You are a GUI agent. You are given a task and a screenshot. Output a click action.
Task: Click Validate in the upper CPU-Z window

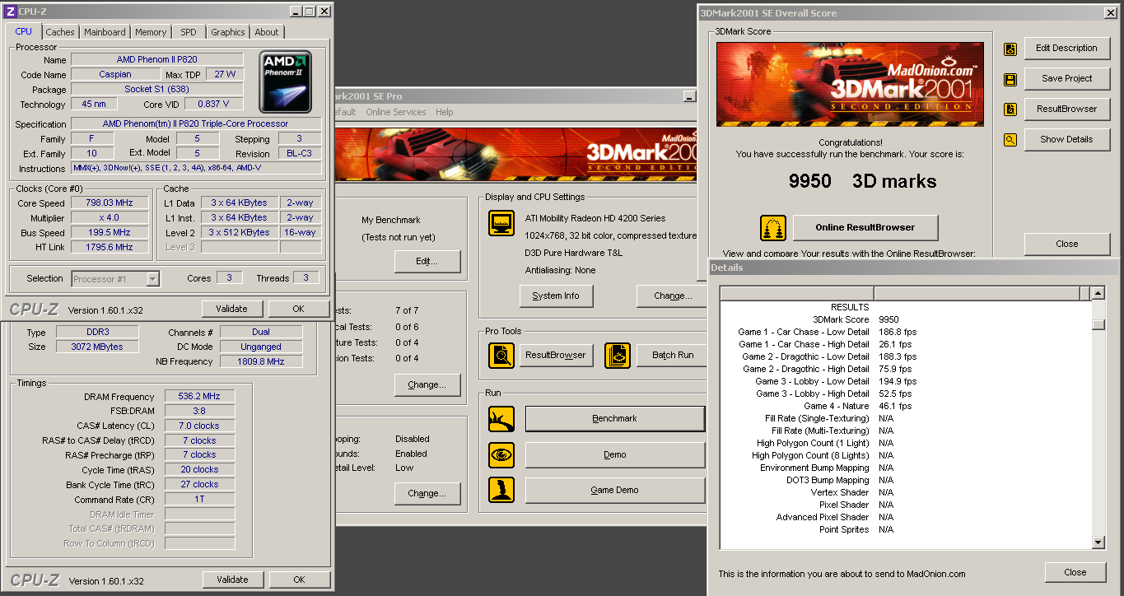coord(232,309)
